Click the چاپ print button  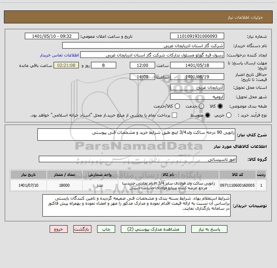[x=106, y=229]
